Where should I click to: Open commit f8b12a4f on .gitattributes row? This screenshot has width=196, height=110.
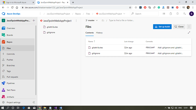pyautogui.click(x=150, y=48)
